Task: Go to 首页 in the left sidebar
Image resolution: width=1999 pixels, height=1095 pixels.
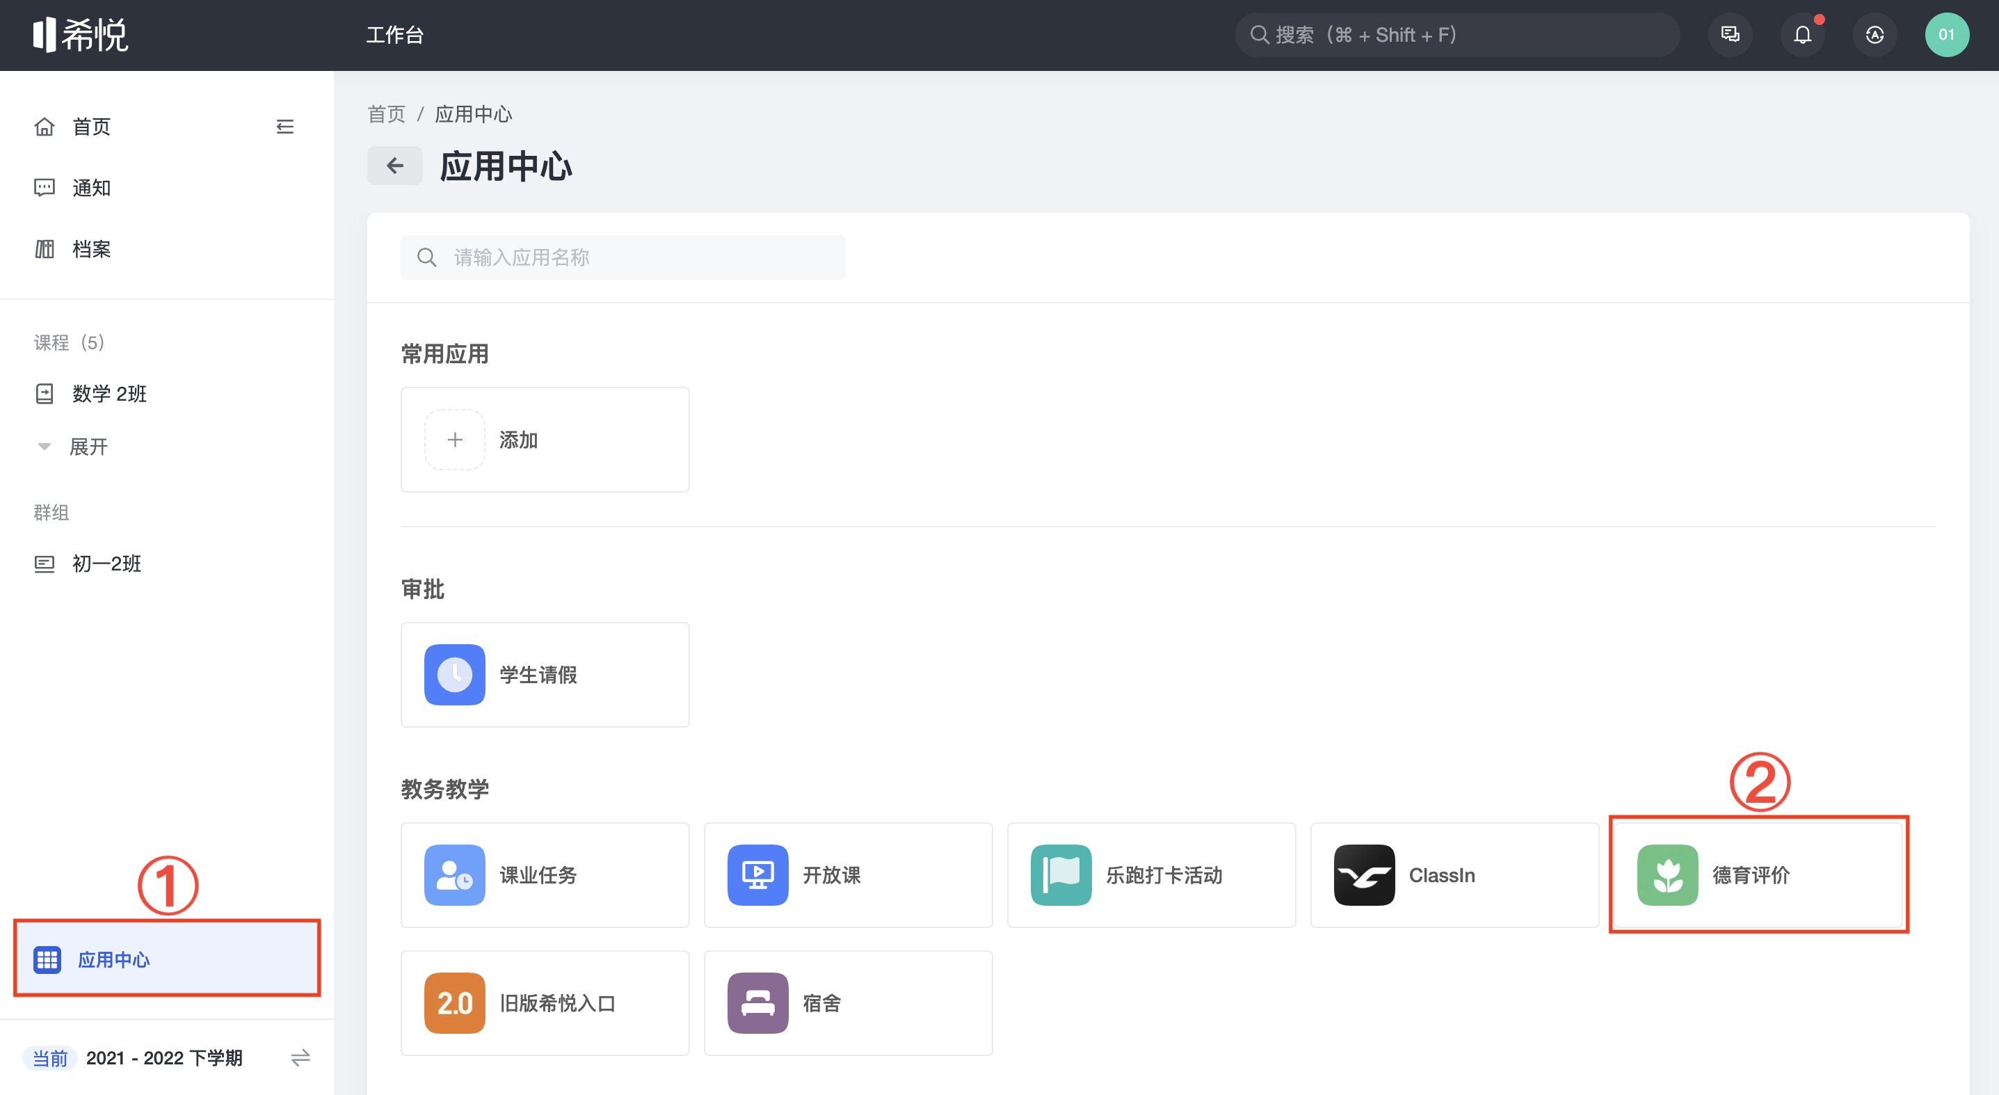Action: pyautogui.click(x=92, y=127)
